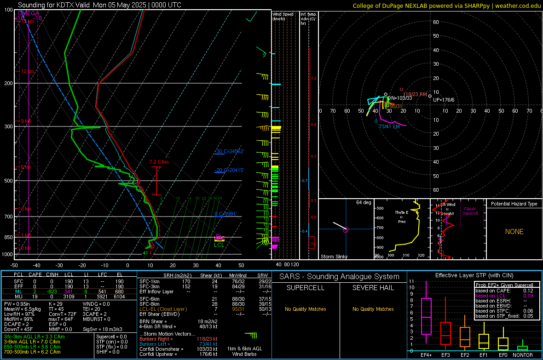543x360 pixels.
Task: Click the 73/41 LM hodograph label
Action: pos(389,127)
